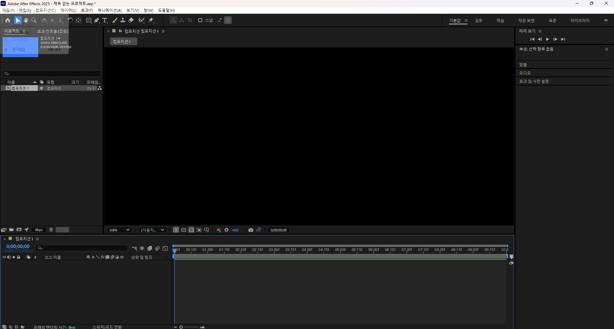Click the 0;00;00;00 timeline current time display
Viewport: 614px width, 329px height.
(18, 246)
